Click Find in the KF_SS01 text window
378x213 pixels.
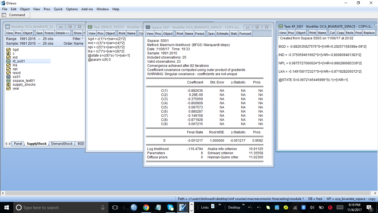coord(358,33)
